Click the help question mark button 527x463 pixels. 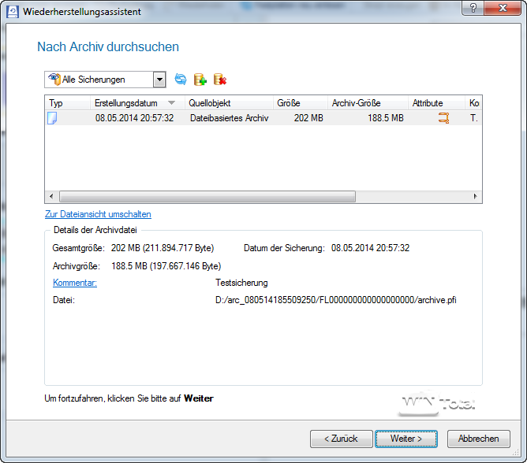[473, 8]
